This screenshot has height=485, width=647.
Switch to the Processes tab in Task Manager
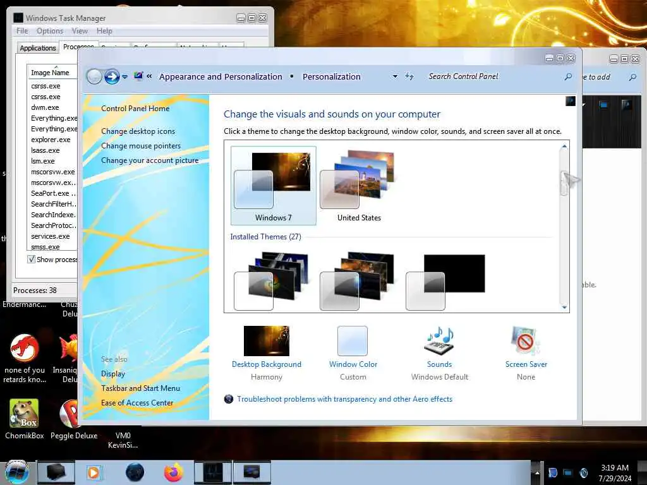coord(78,46)
